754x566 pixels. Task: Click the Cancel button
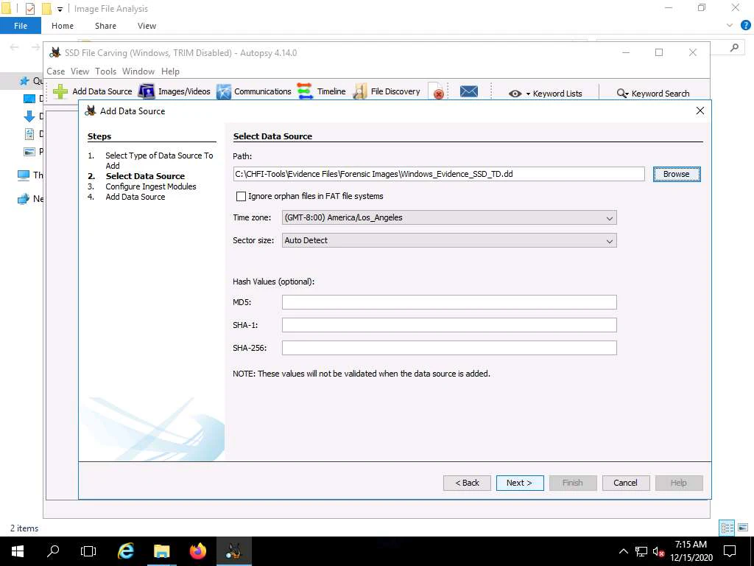(x=626, y=483)
